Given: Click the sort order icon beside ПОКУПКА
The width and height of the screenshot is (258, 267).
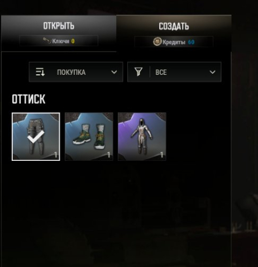Looking at the screenshot, I should tap(40, 72).
